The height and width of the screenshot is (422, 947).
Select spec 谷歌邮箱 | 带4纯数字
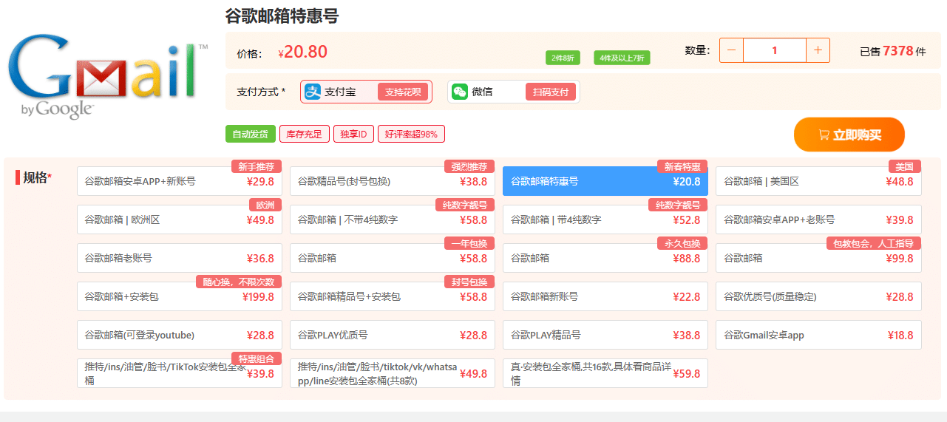[x=605, y=219]
